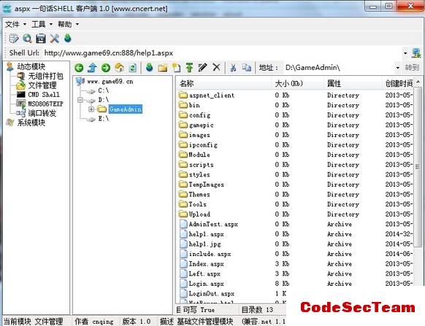
Task: Click the wrench tools icon in top toolbar
Action: pos(54,39)
